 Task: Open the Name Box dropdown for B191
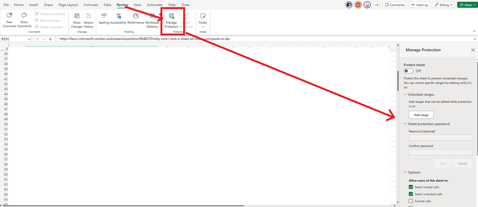tap(29, 39)
